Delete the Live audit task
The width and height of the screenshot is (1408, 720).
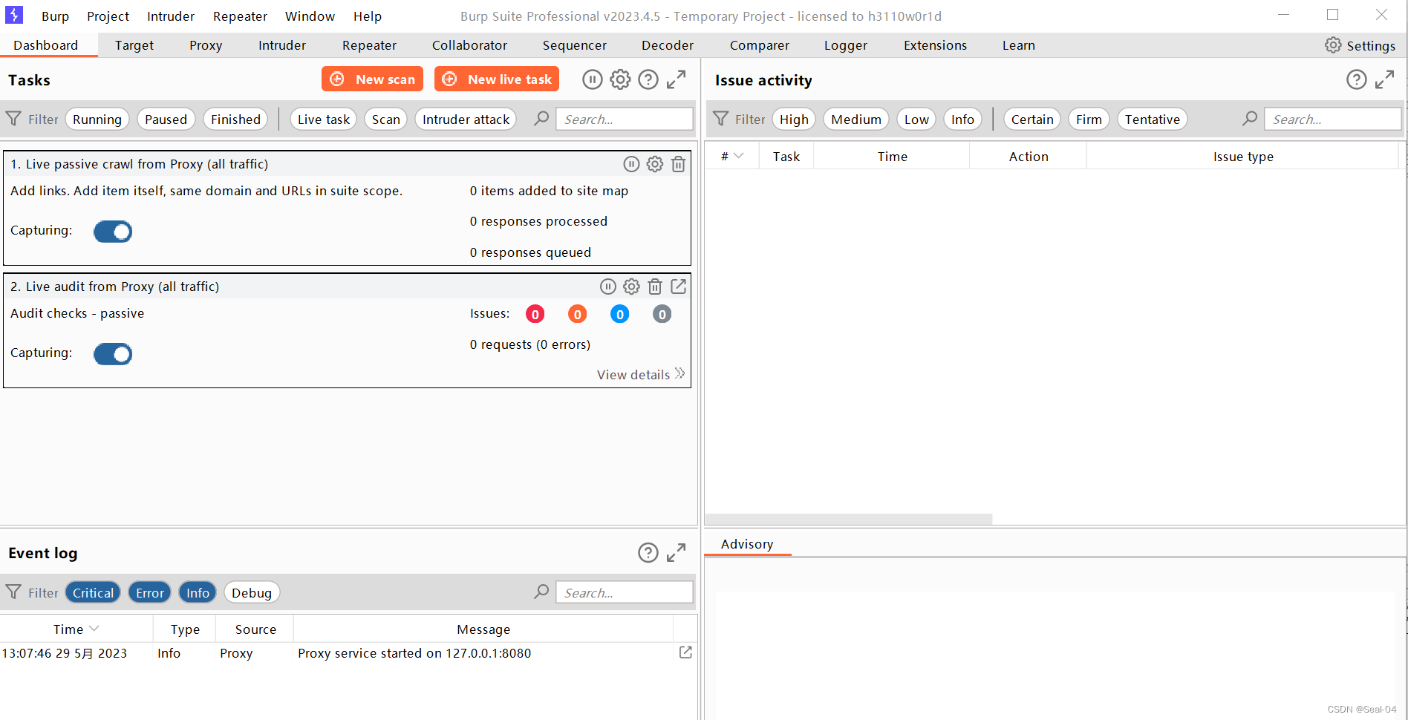(x=654, y=287)
